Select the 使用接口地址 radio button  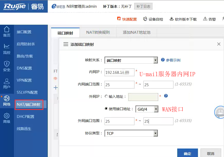[106, 109]
